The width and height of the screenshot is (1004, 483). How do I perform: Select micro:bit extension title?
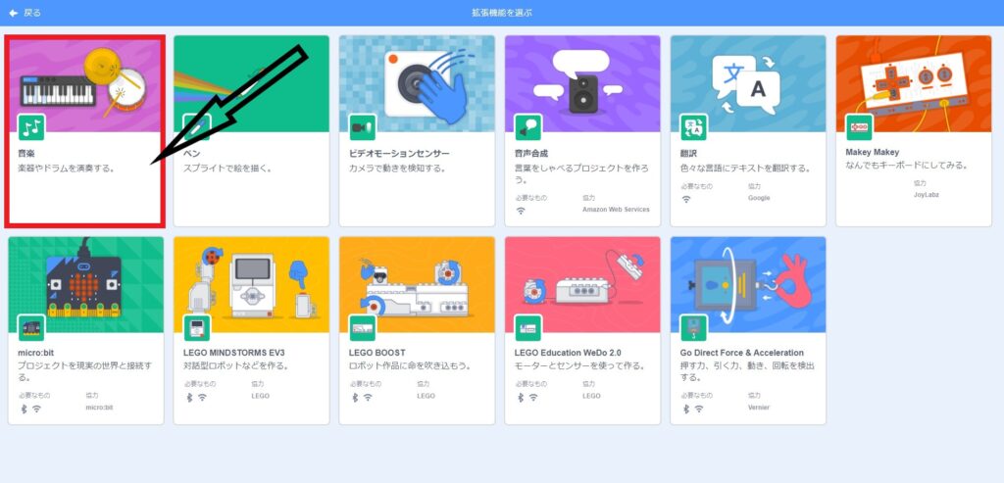click(x=35, y=353)
